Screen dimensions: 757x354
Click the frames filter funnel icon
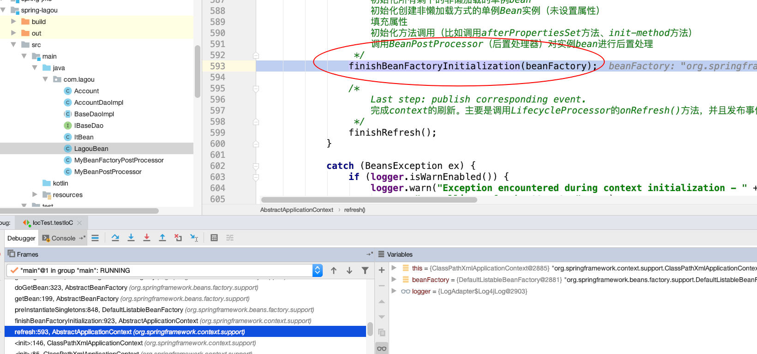(365, 270)
